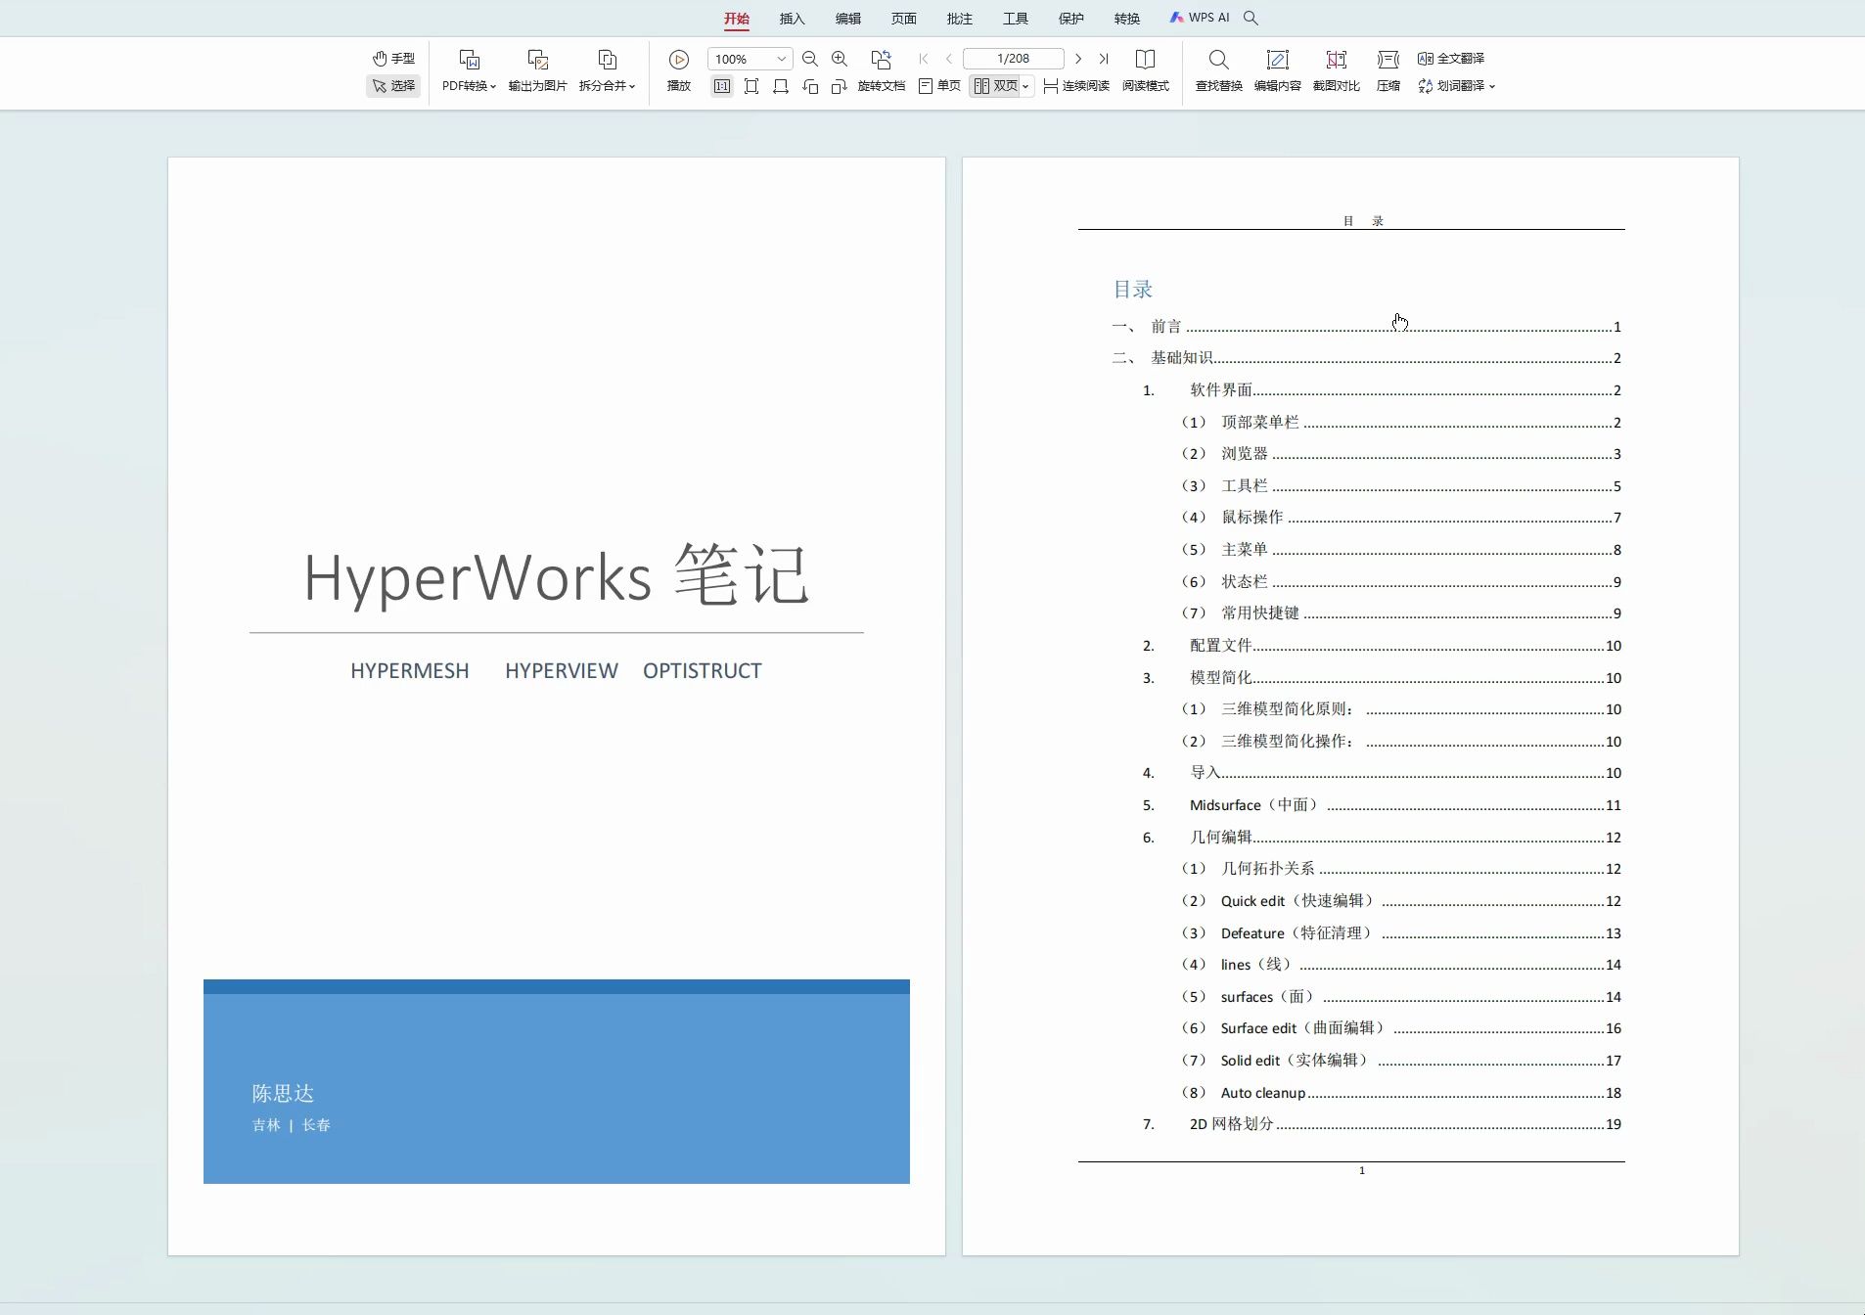Open the 保护 tab
The width and height of the screenshot is (1865, 1315).
pyautogui.click(x=1071, y=19)
